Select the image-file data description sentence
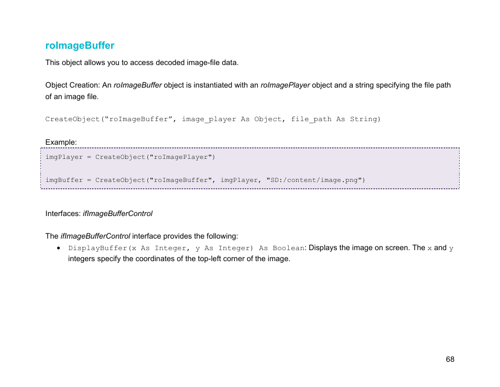This screenshot has width=500, height=387. coord(142,62)
